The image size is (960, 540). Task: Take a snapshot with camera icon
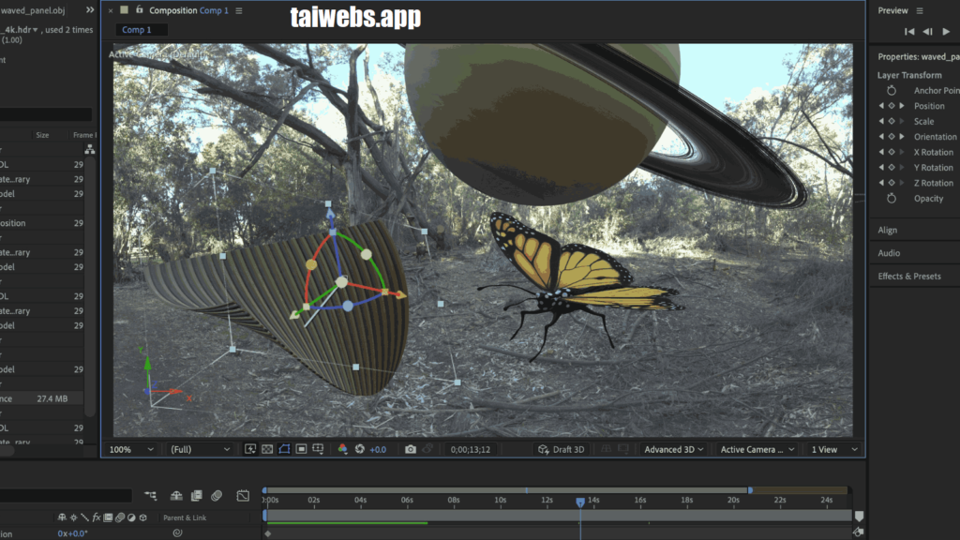tap(411, 449)
